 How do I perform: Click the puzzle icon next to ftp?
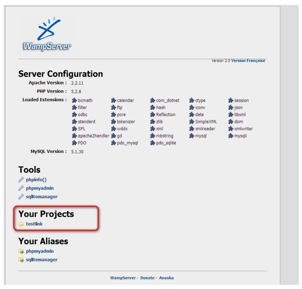tap(114, 108)
